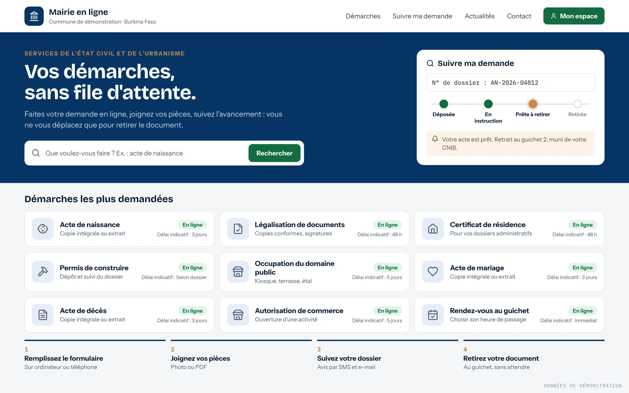This screenshot has width=629, height=393.
Task: Focus the N° de dossier input field
Action: (x=510, y=83)
